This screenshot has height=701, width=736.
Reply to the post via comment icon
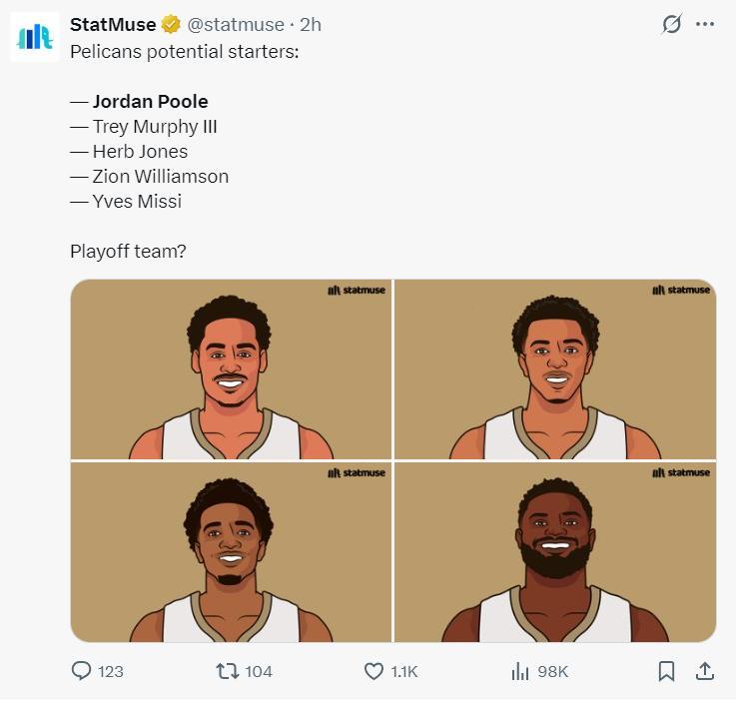coord(82,671)
